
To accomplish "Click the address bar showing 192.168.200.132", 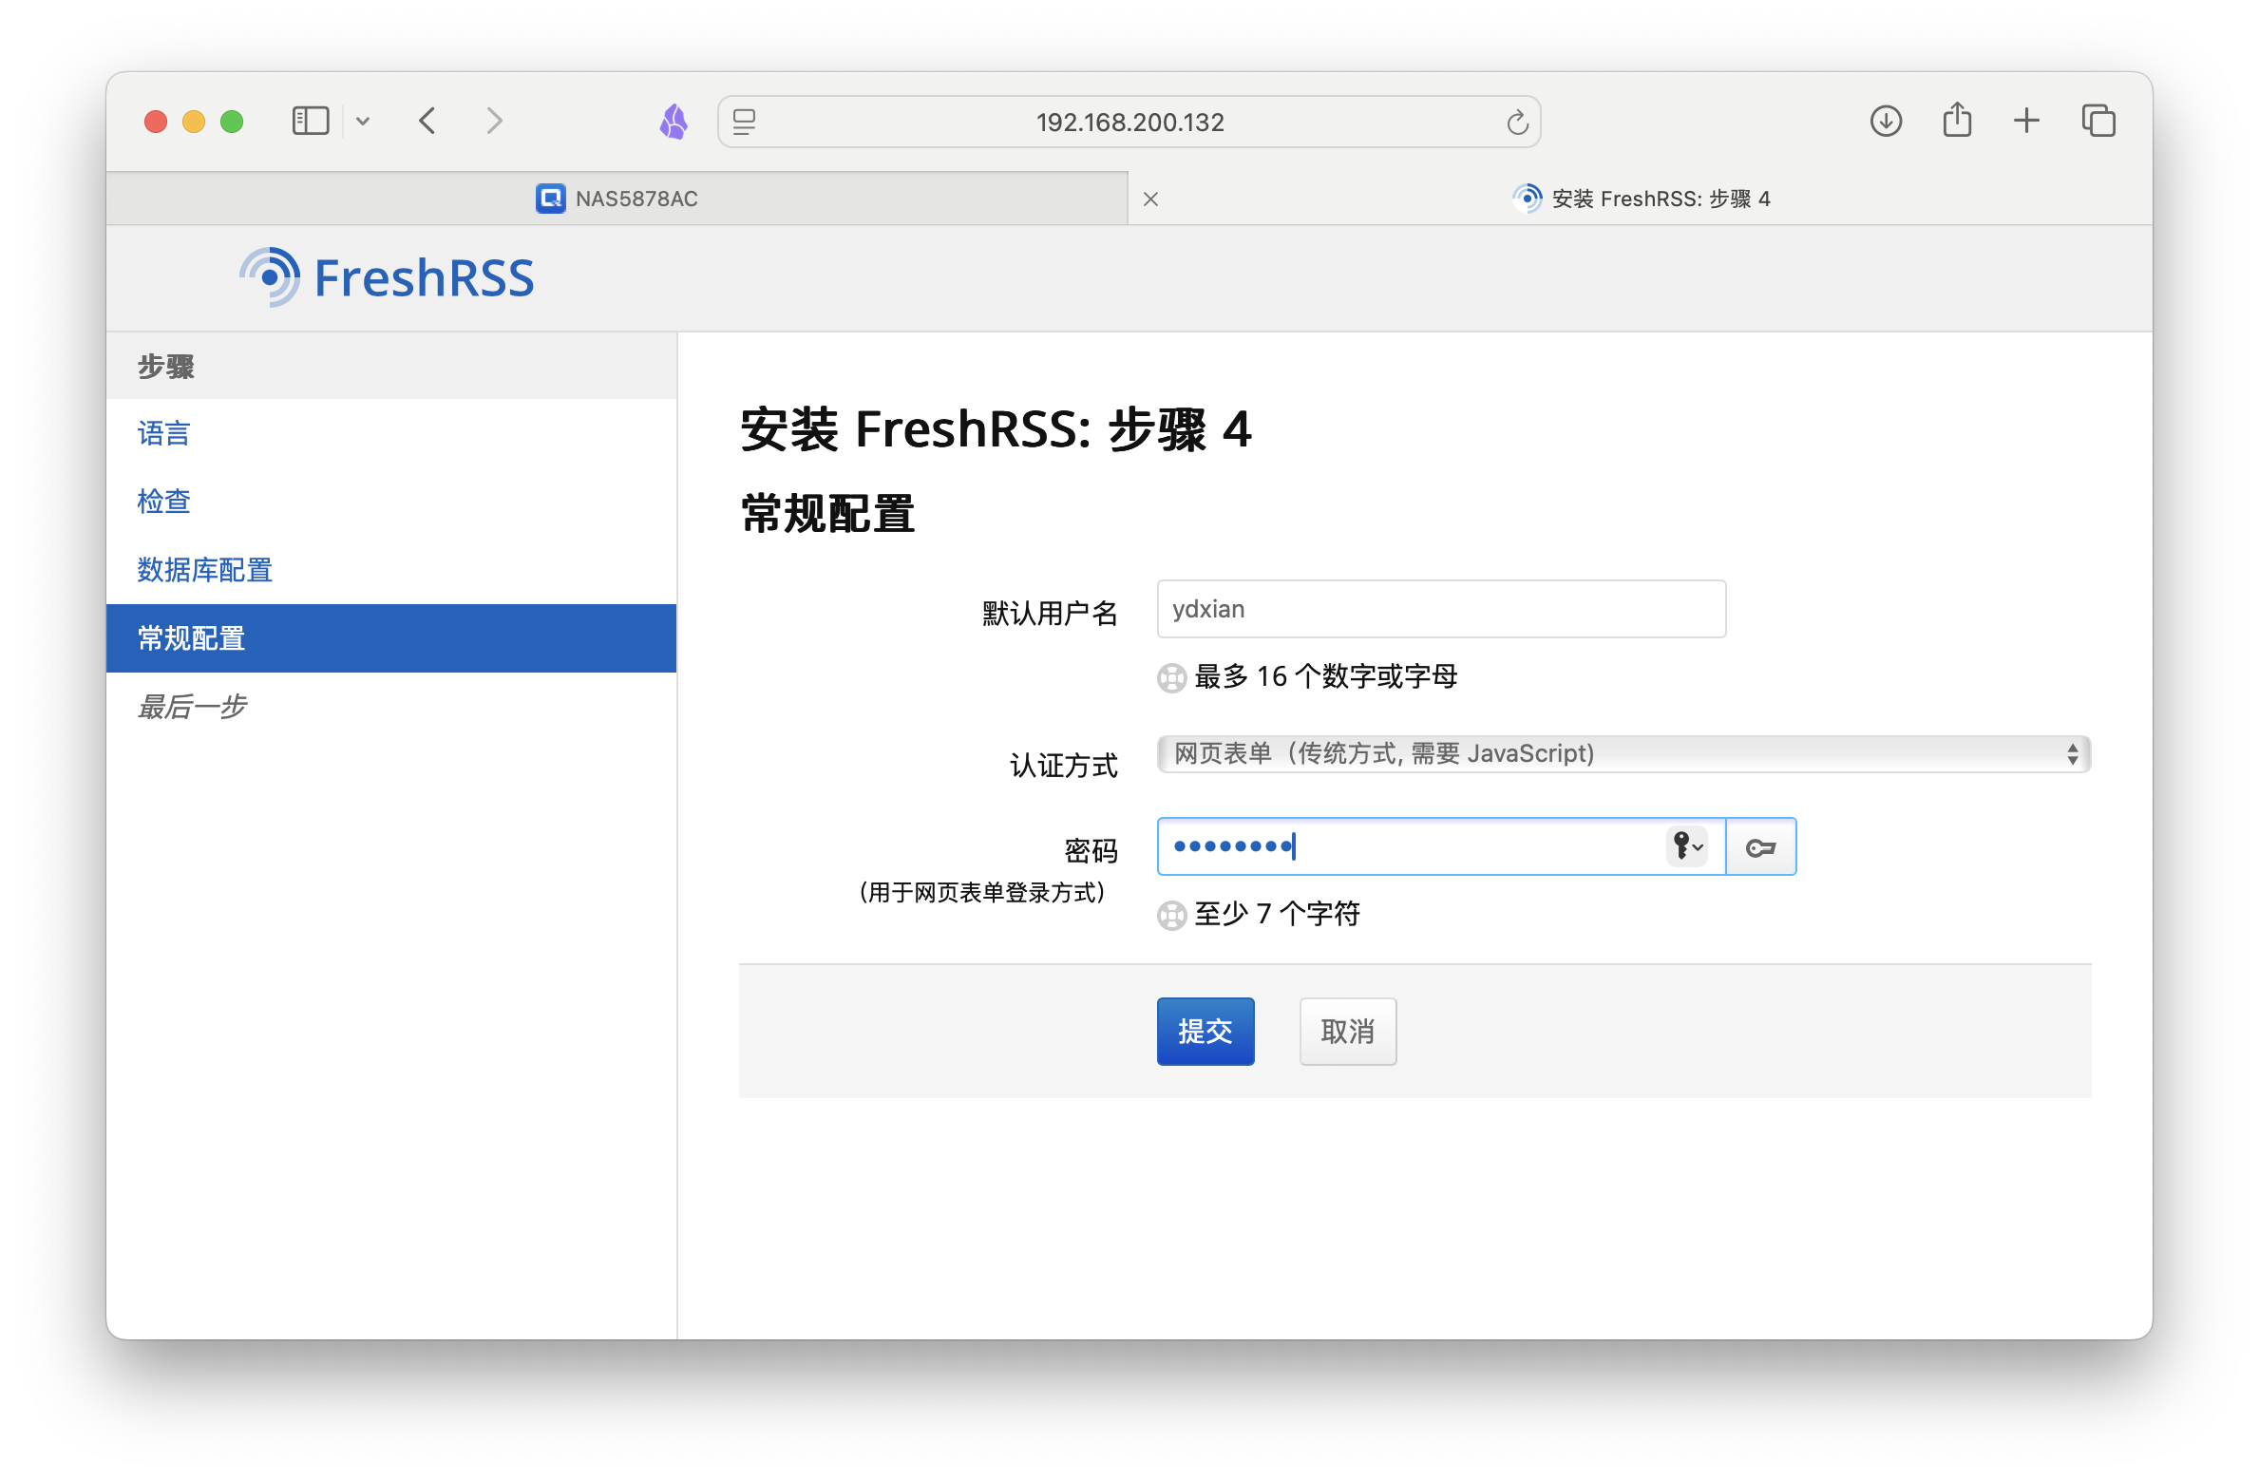I will [1129, 122].
